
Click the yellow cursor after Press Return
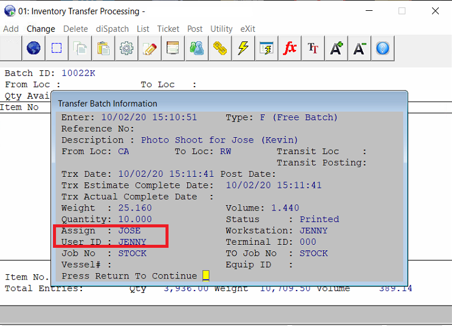(x=205, y=276)
